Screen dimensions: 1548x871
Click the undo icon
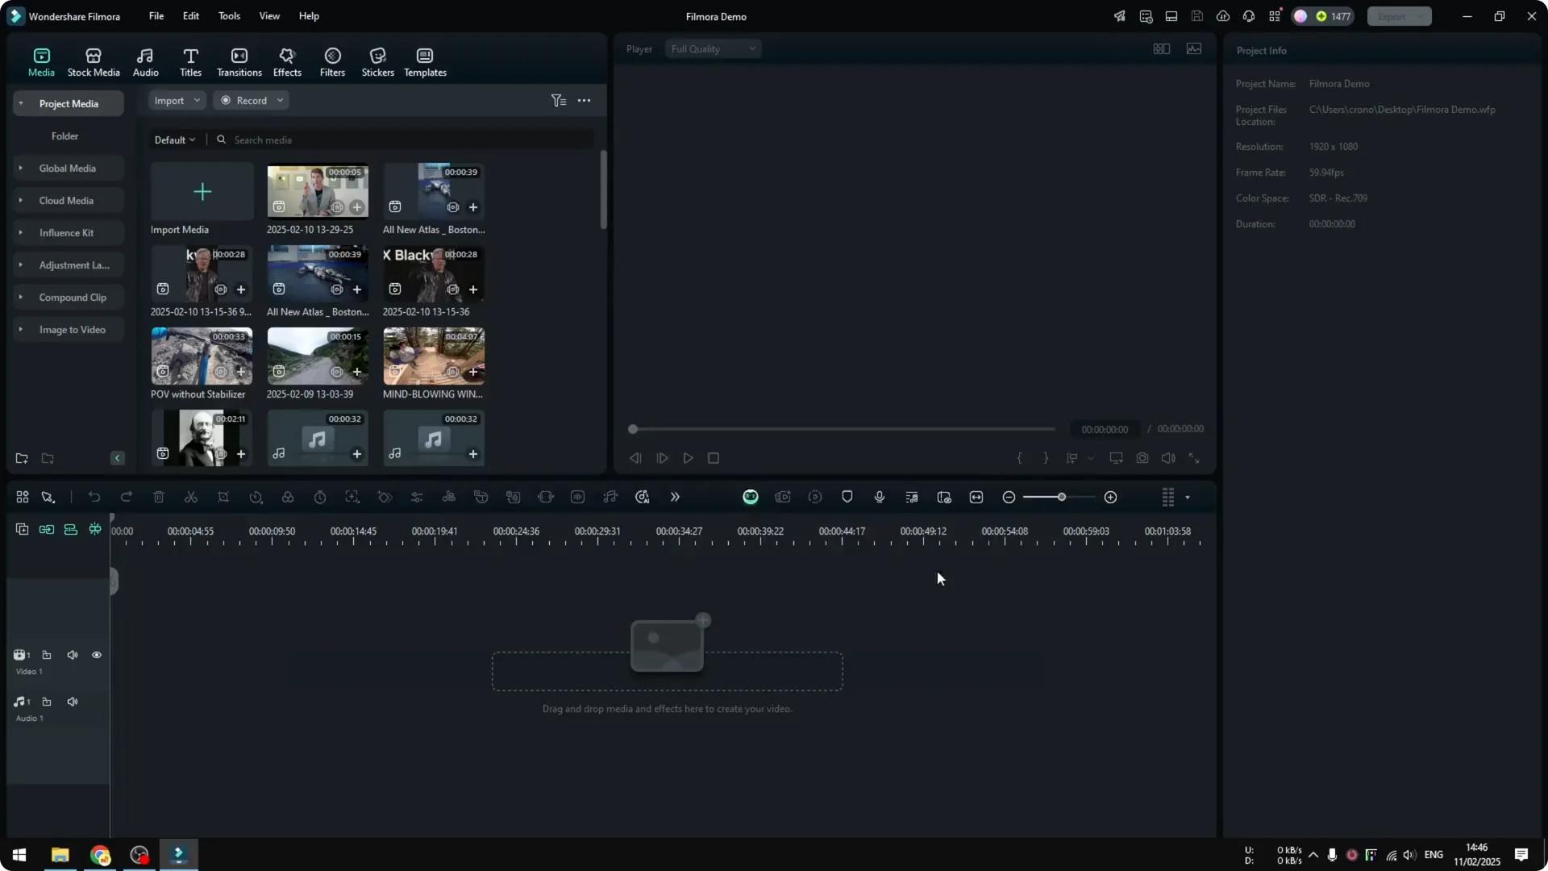[x=94, y=497]
